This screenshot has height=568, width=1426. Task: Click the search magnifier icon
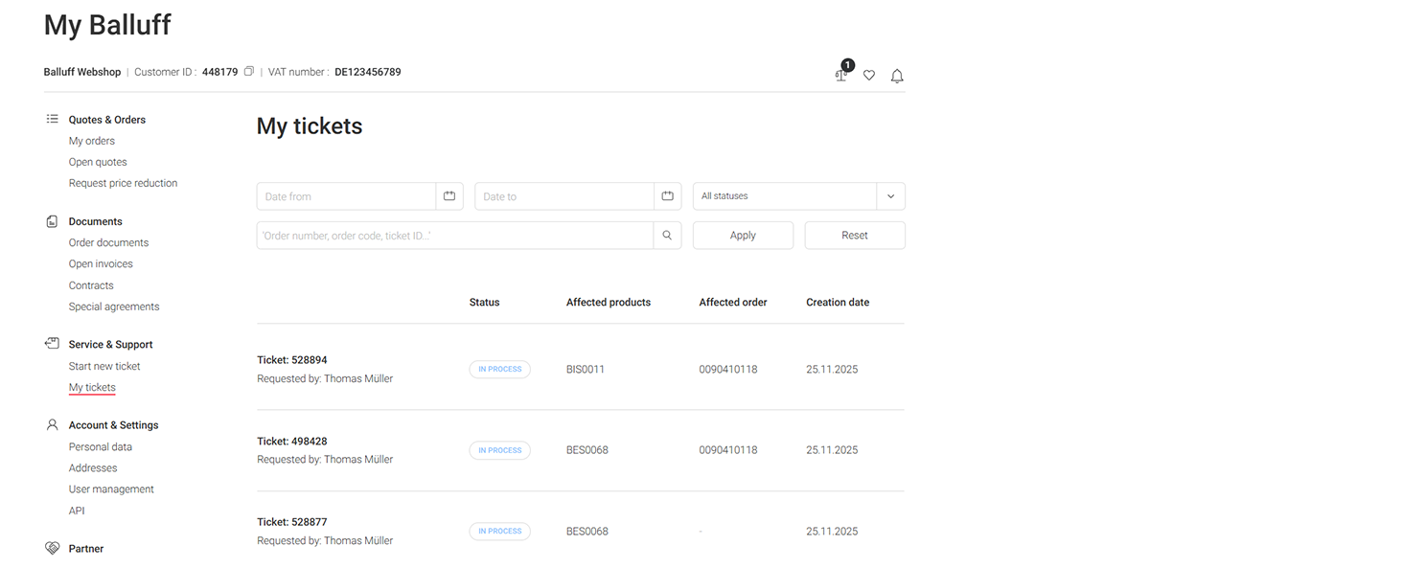coord(667,236)
